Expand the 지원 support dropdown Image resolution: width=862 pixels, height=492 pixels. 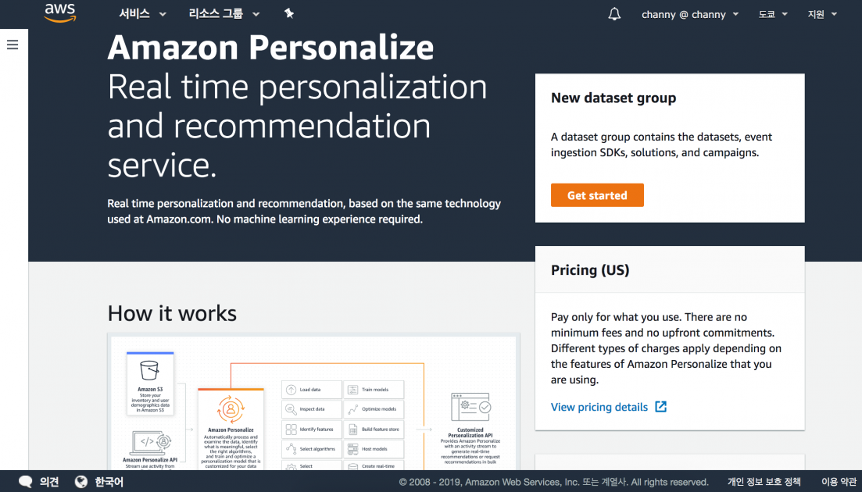click(821, 14)
